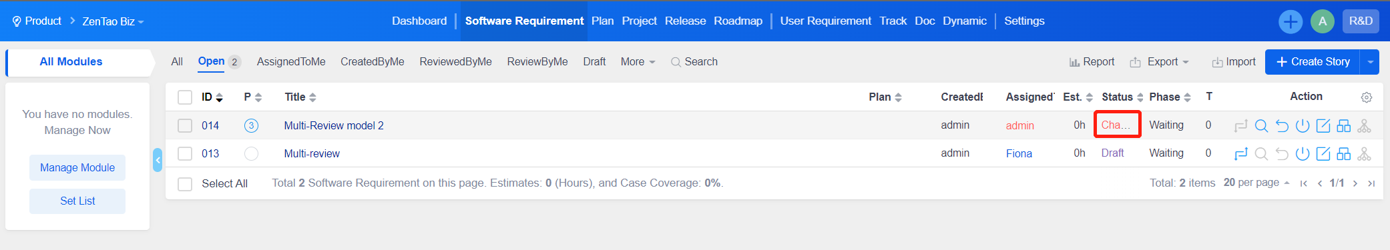Open table column settings gear

[x=1367, y=97]
